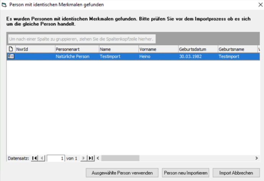Viewport: 264px width, 181px height.
Task: Jump to the last record navigation button
Action: [x=91, y=158]
